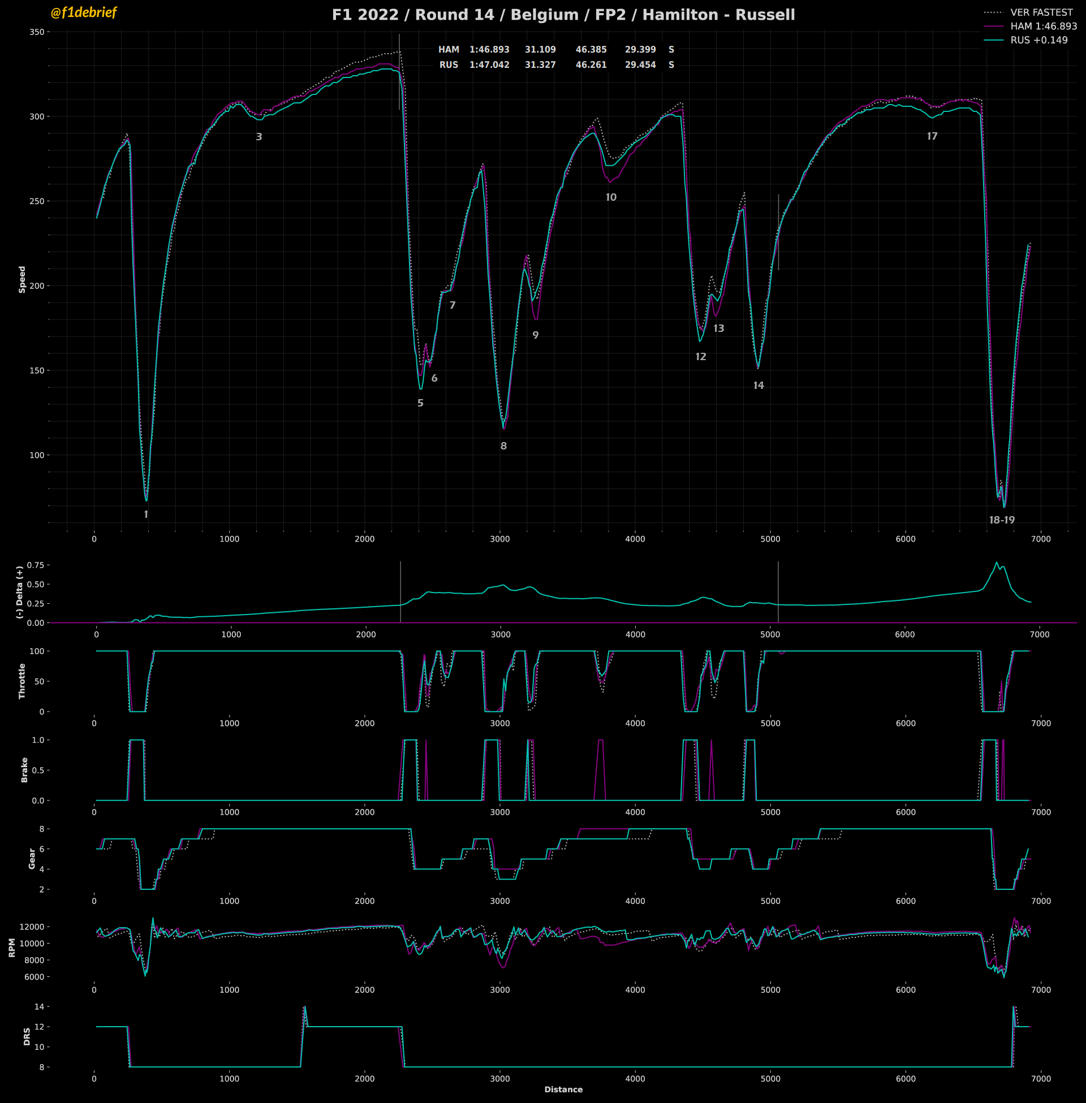Click the turn 10 corner label

pyautogui.click(x=611, y=198)
